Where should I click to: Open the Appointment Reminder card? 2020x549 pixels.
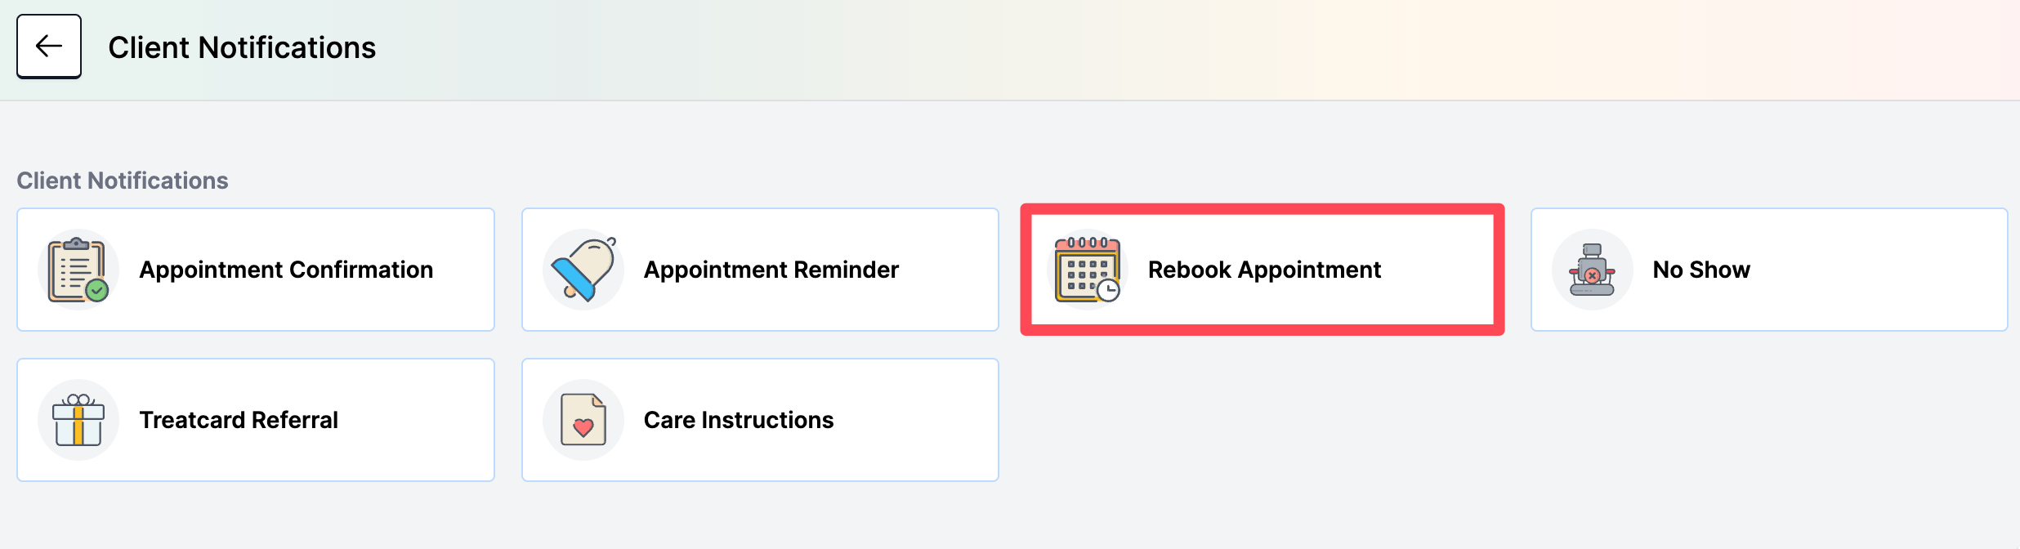(760, 270)
